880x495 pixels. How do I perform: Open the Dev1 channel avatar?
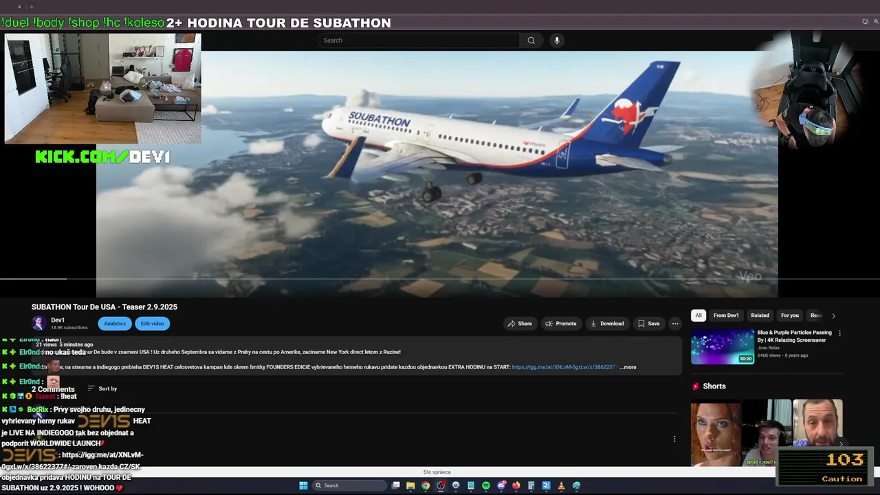(39, 323)
